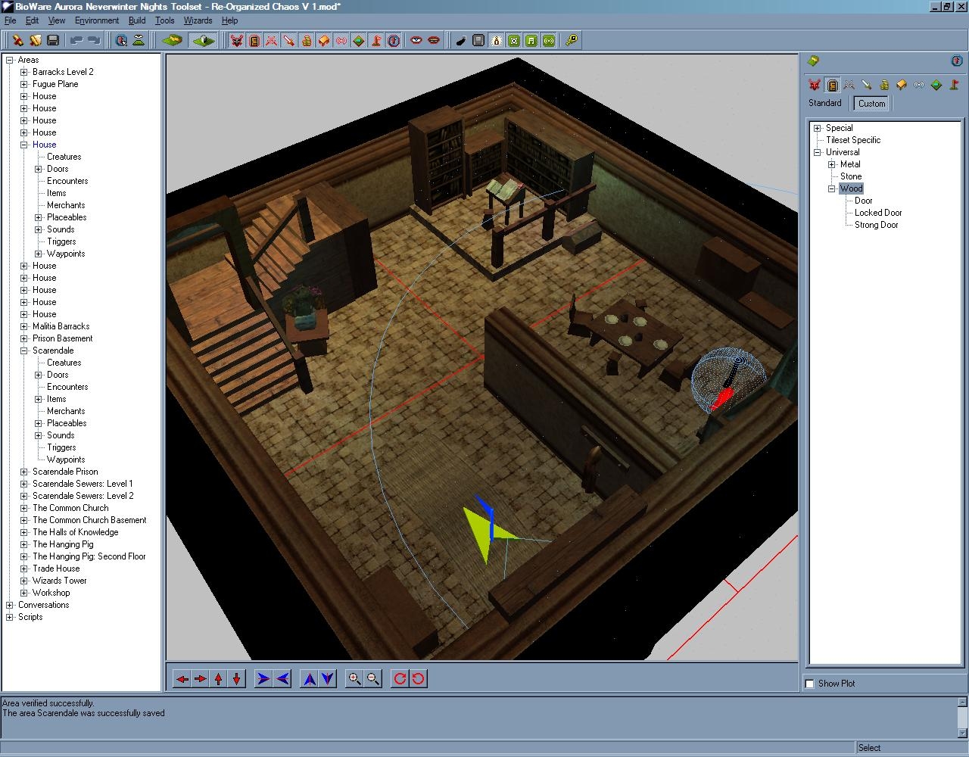This screenshot has width=969, height=757.
Task: Collapse the Scarendale area node
Action: (x=24, y=350)
